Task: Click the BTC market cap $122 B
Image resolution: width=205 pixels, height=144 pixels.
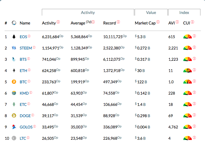Action: coord(141,82)
